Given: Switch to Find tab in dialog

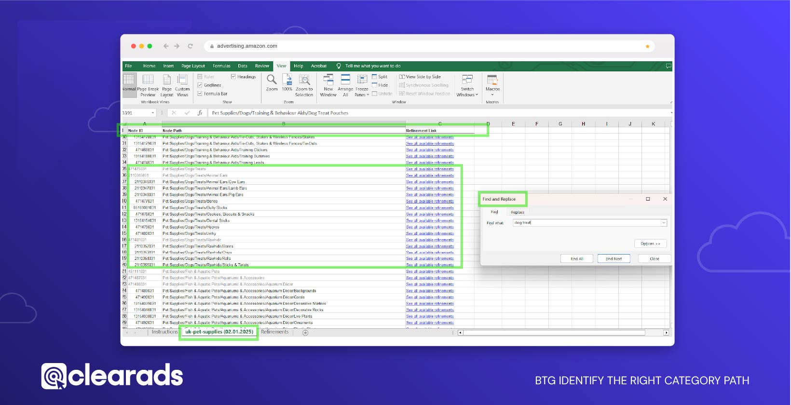Looking at the screenshot, I should coord(494,212).
